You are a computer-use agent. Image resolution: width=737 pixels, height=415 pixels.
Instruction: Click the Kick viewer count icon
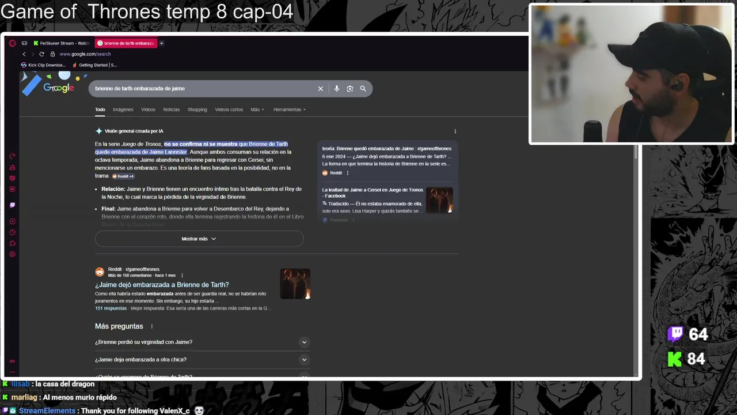click(x=675, y=359)
